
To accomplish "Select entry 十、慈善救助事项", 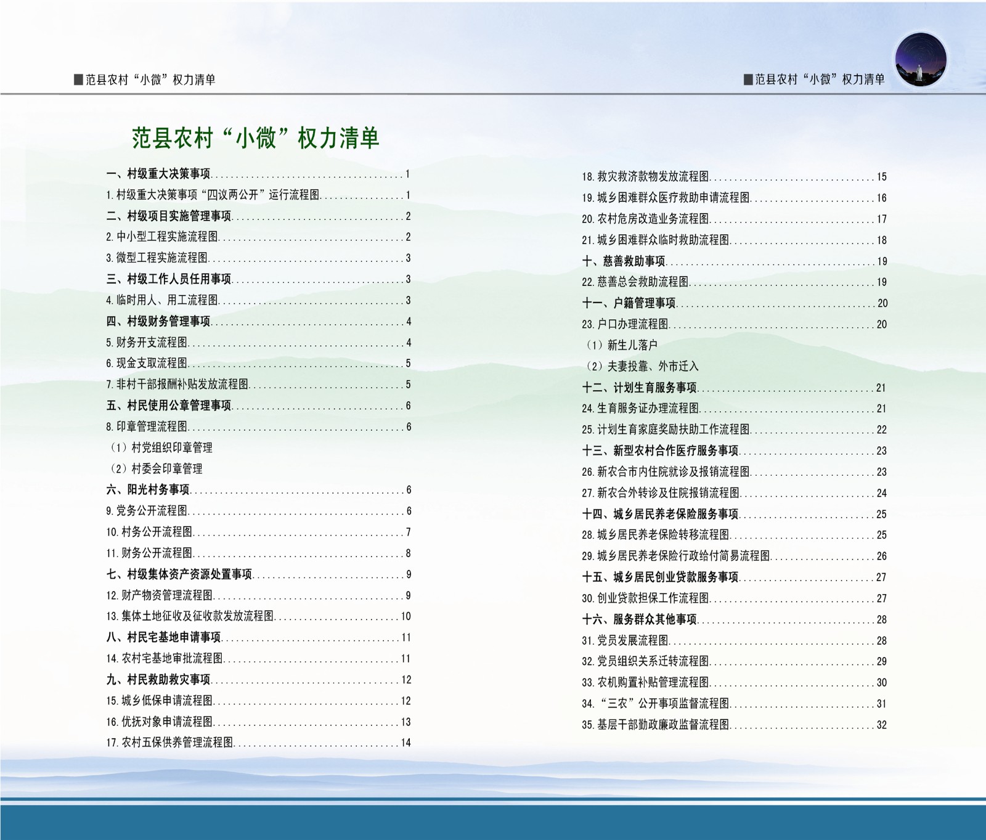I will (x=735, y=261).
